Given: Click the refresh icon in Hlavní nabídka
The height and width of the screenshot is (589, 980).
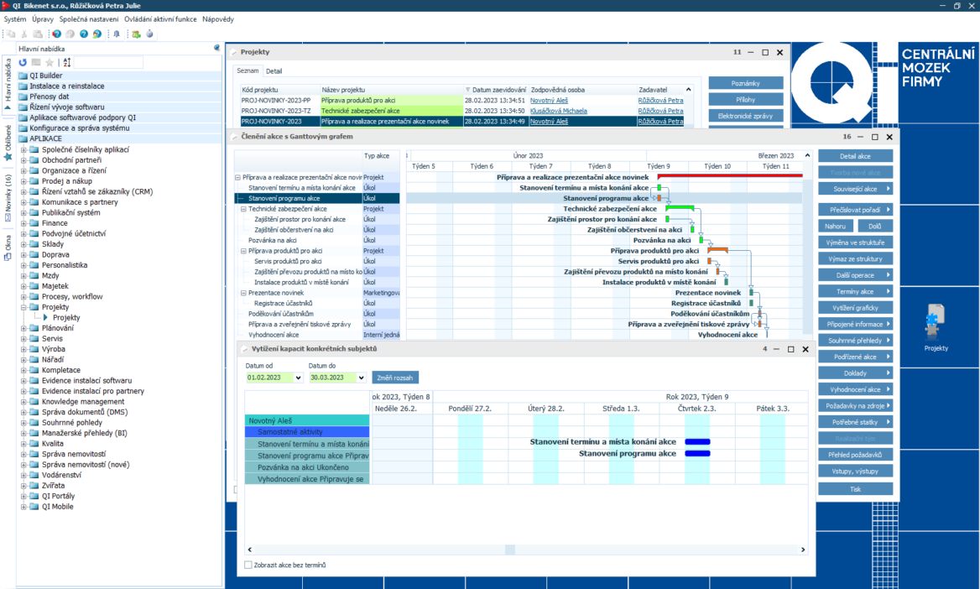Looking at the screenshot, I should [23, 63].
